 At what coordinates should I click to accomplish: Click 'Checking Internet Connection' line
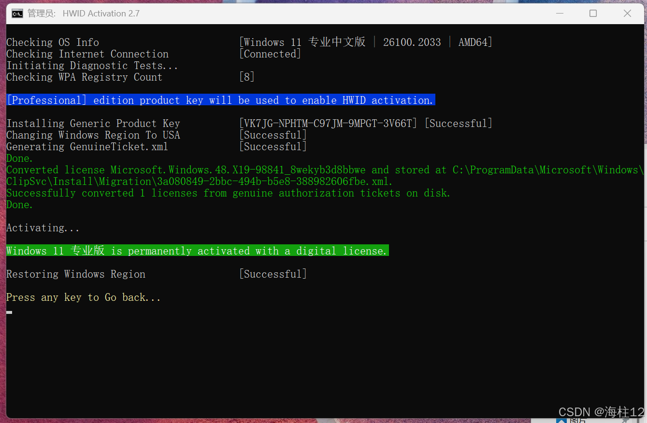click(87, 54)
